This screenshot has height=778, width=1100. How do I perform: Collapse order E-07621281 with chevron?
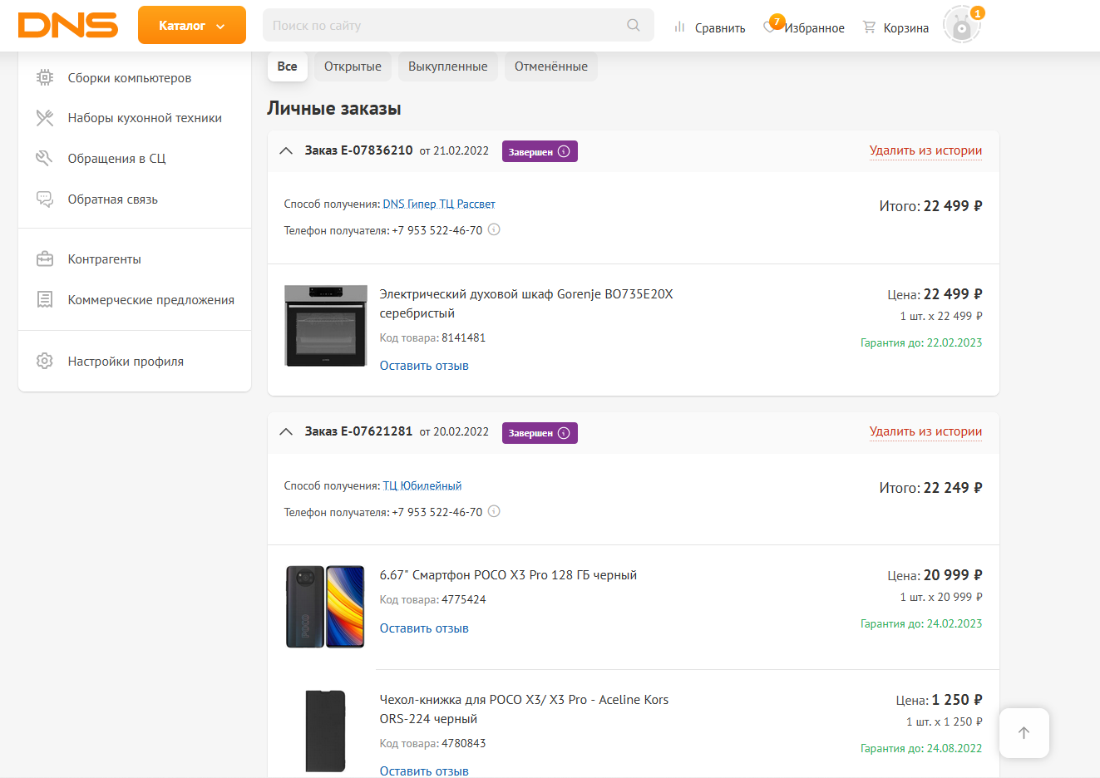click(286, 432)
